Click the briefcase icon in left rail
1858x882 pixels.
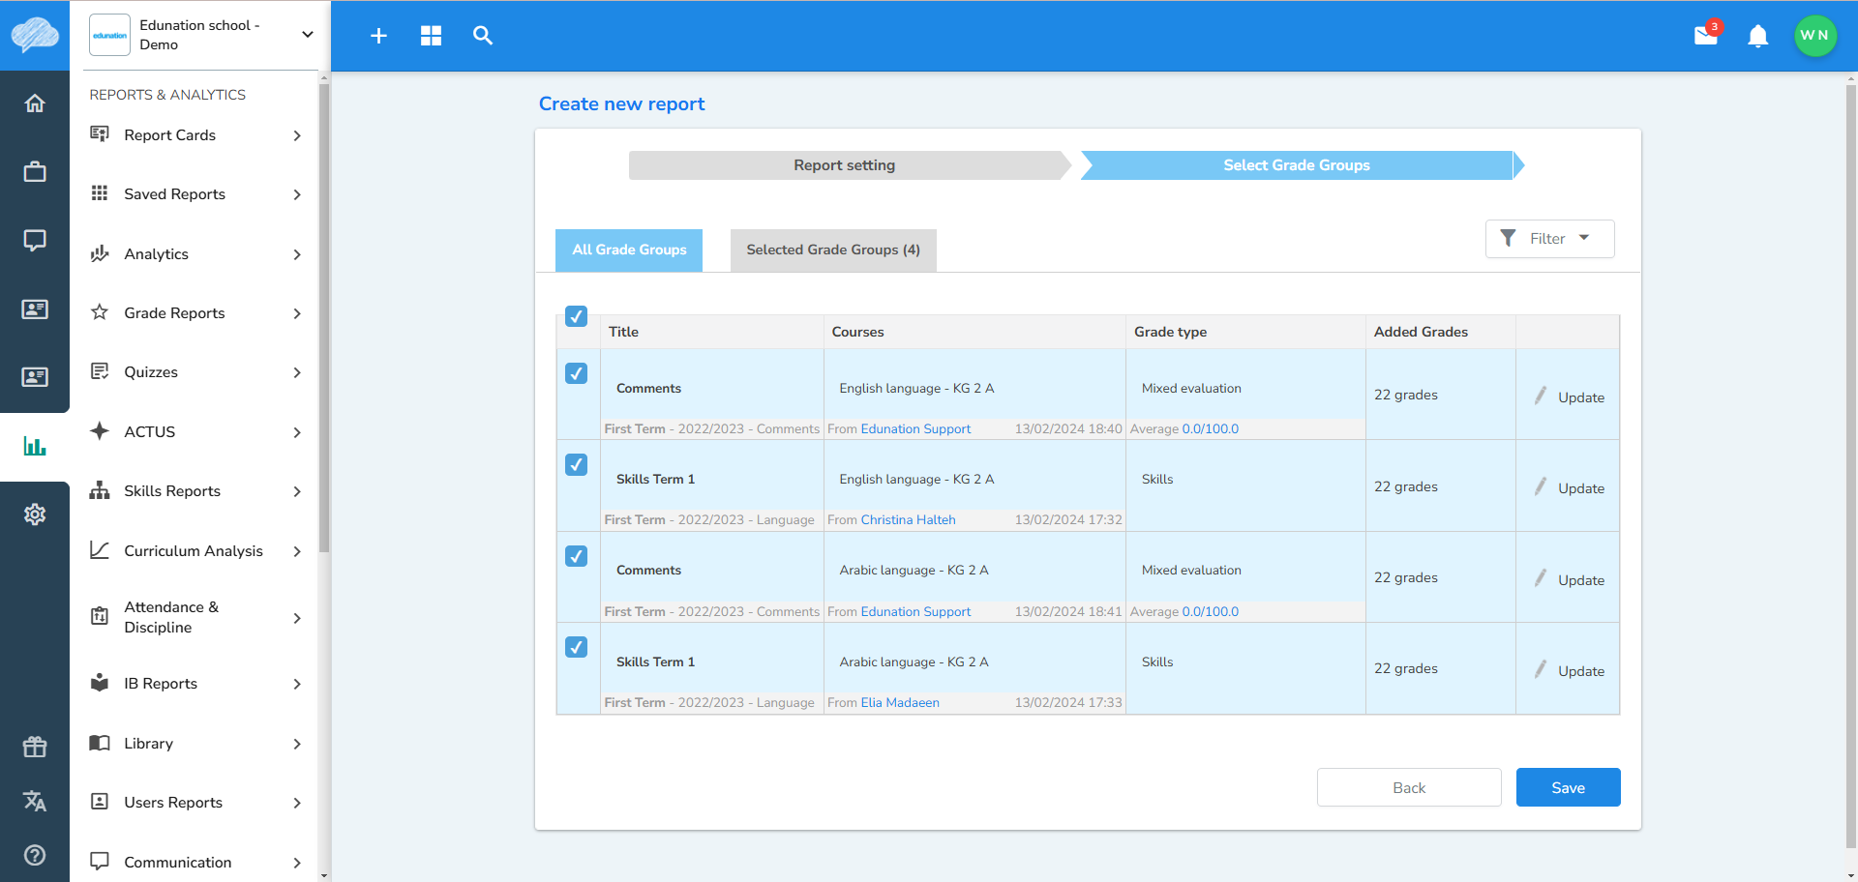tap(35, 172)
